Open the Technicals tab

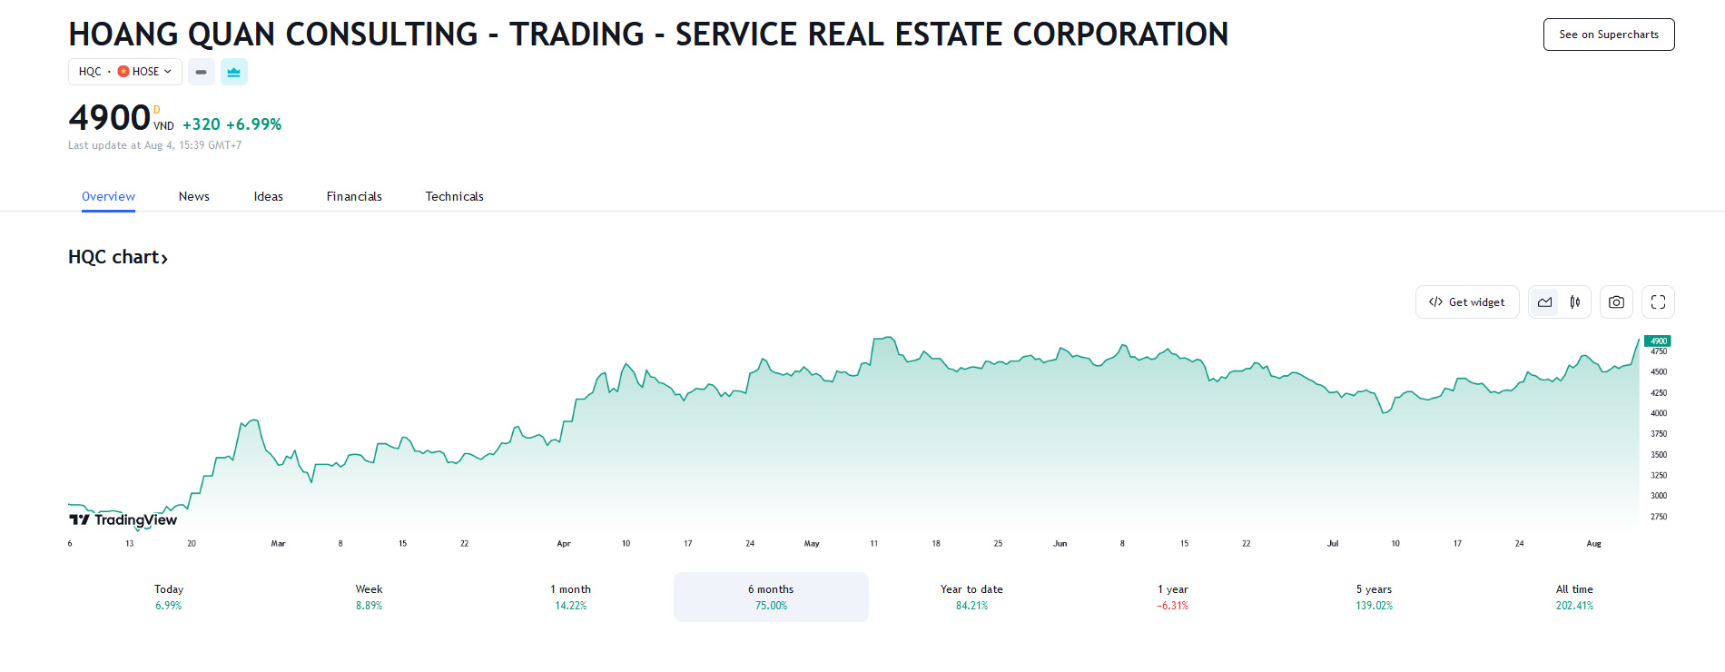[x=454, y=196]
